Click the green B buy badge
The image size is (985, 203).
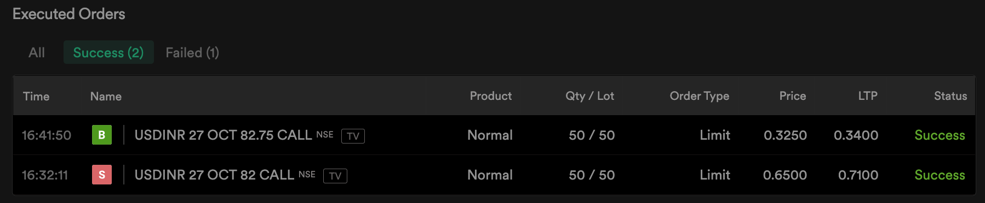pyautogui.click(x=102, y=135)
